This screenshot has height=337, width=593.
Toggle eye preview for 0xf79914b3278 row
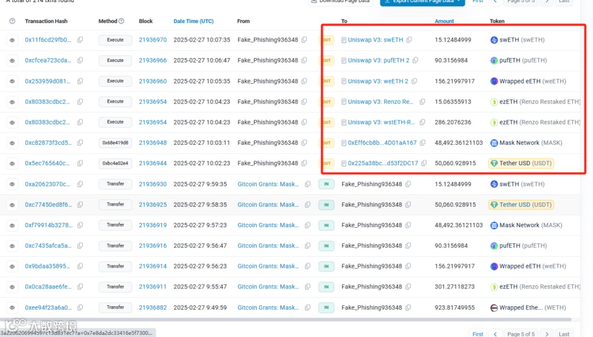click(12, 226)
